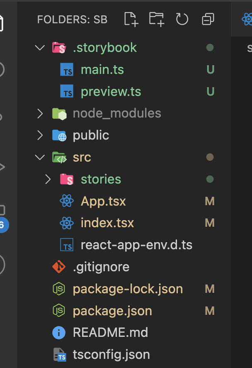Image resolution: width=252 pixels, height=368 pixels.
Task: Open main.ts file
Action: (x=102, y=70)
